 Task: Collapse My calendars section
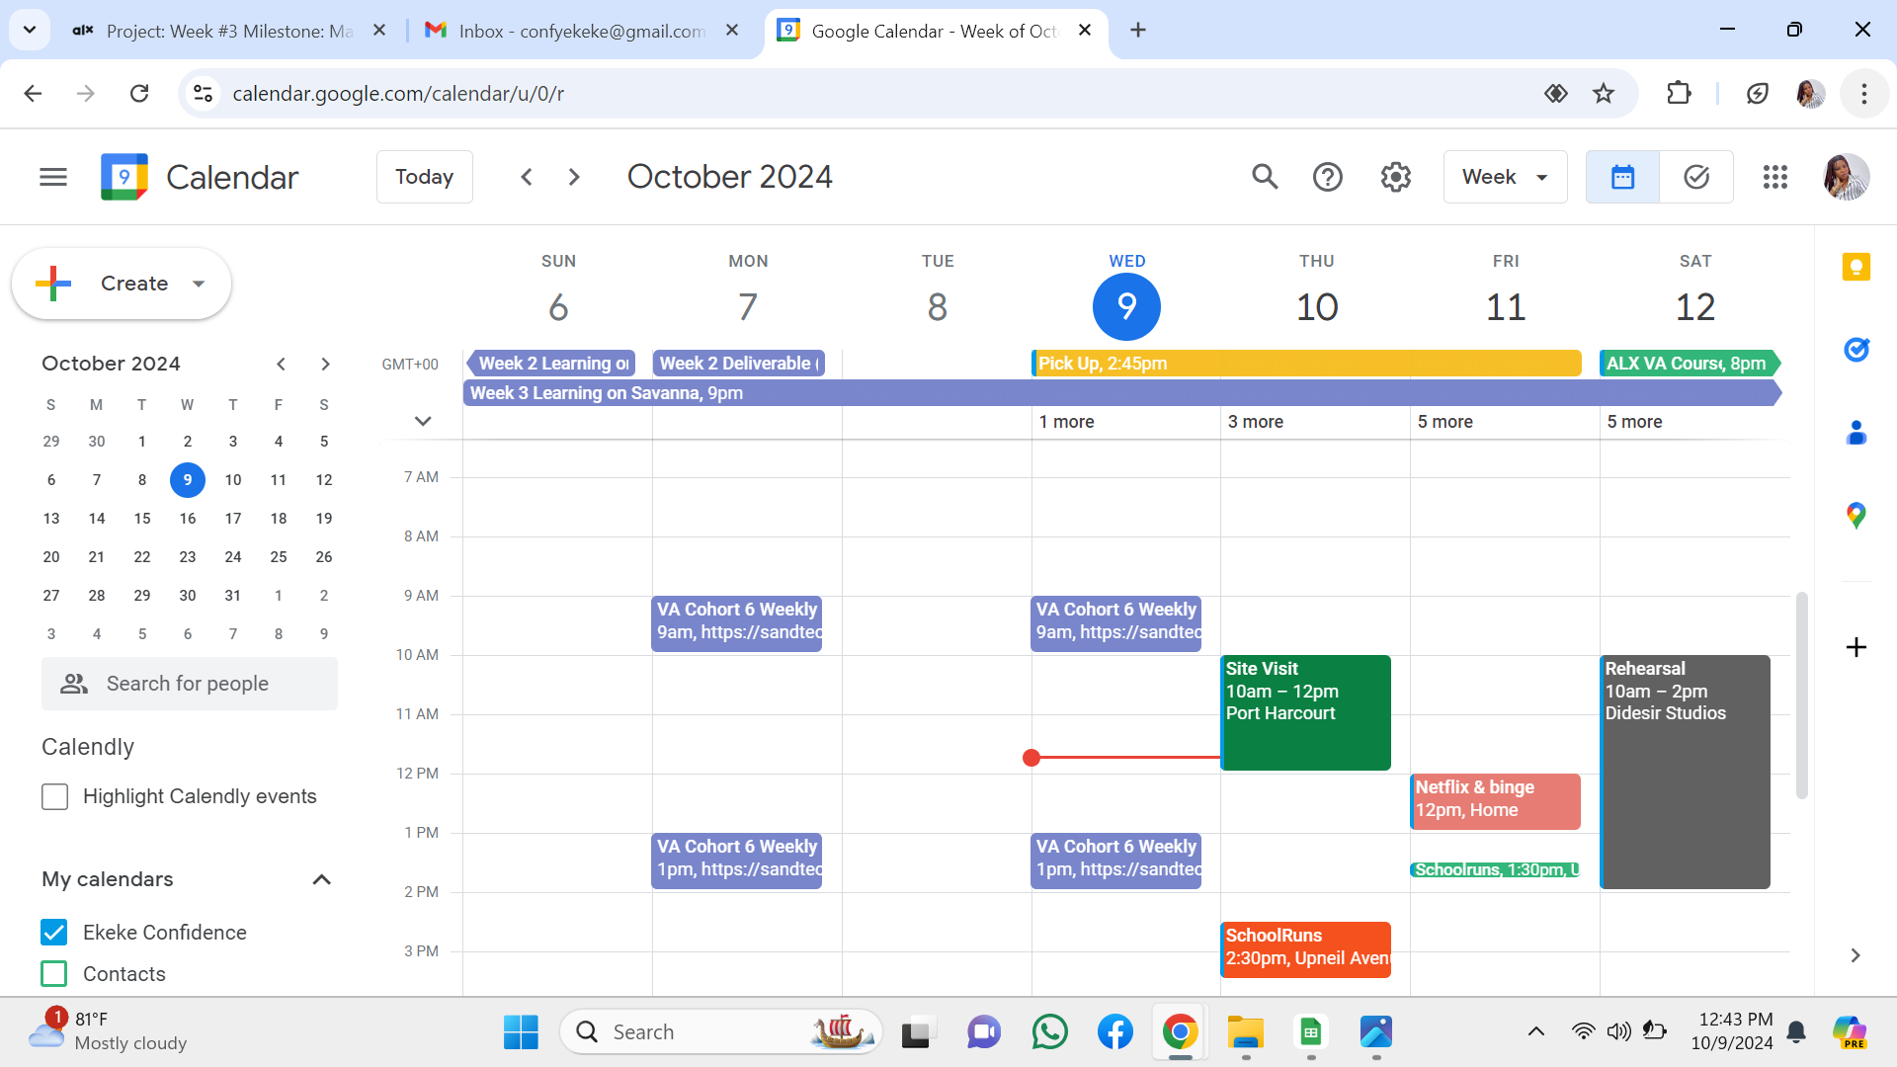(321, 879)
